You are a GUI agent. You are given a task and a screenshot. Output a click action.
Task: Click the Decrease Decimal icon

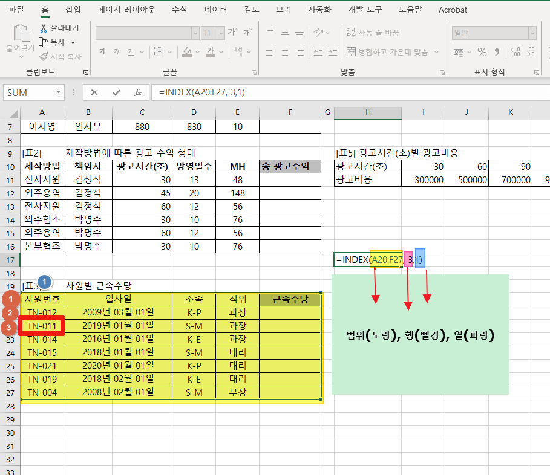[x=530, y=52]
